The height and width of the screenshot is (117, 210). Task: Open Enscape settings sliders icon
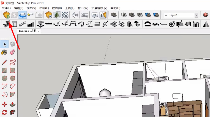click(x=85, y=15)
